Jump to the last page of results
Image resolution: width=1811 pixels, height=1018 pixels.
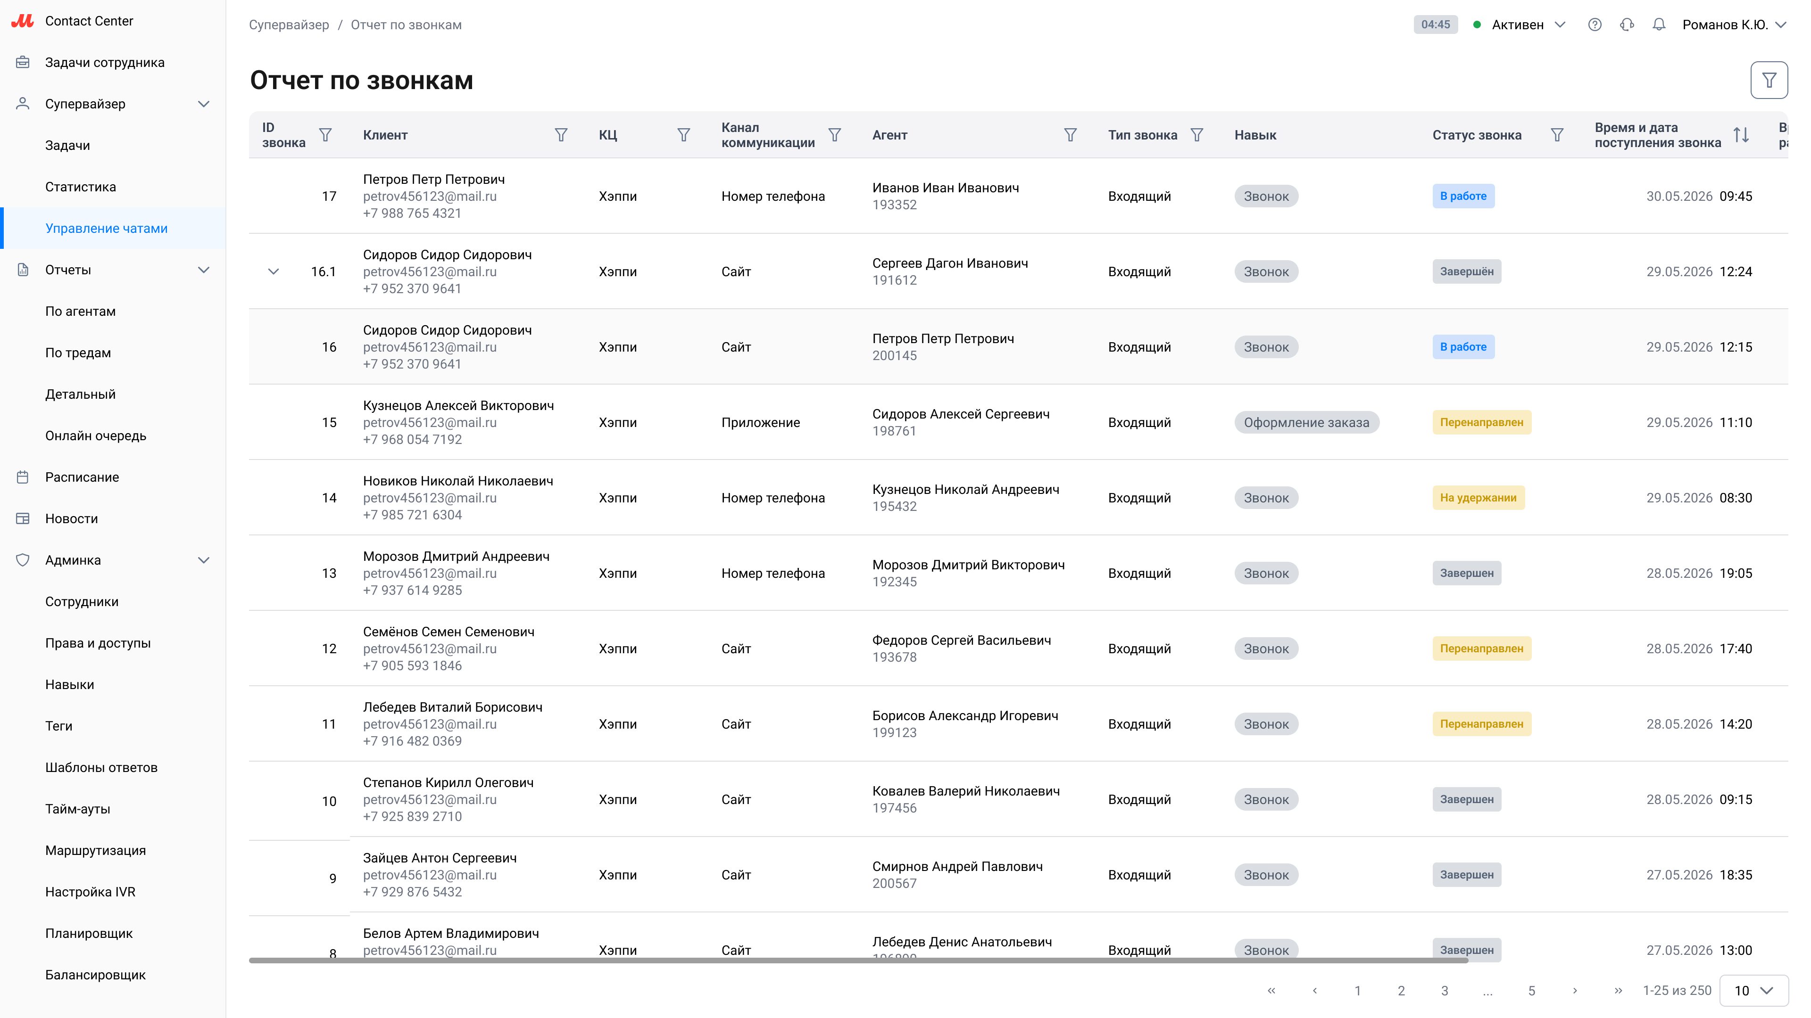[x=1619, y=991]
